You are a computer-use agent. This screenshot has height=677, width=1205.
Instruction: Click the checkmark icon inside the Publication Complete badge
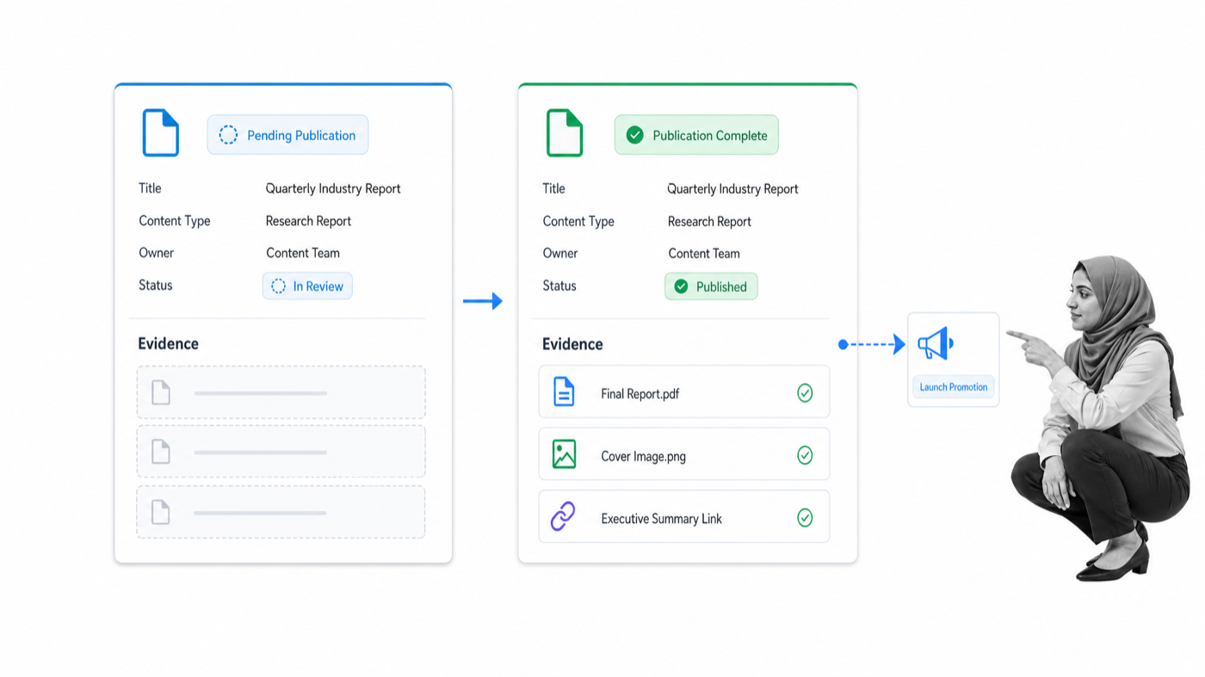pyautogui.click(x=635, y=135)
